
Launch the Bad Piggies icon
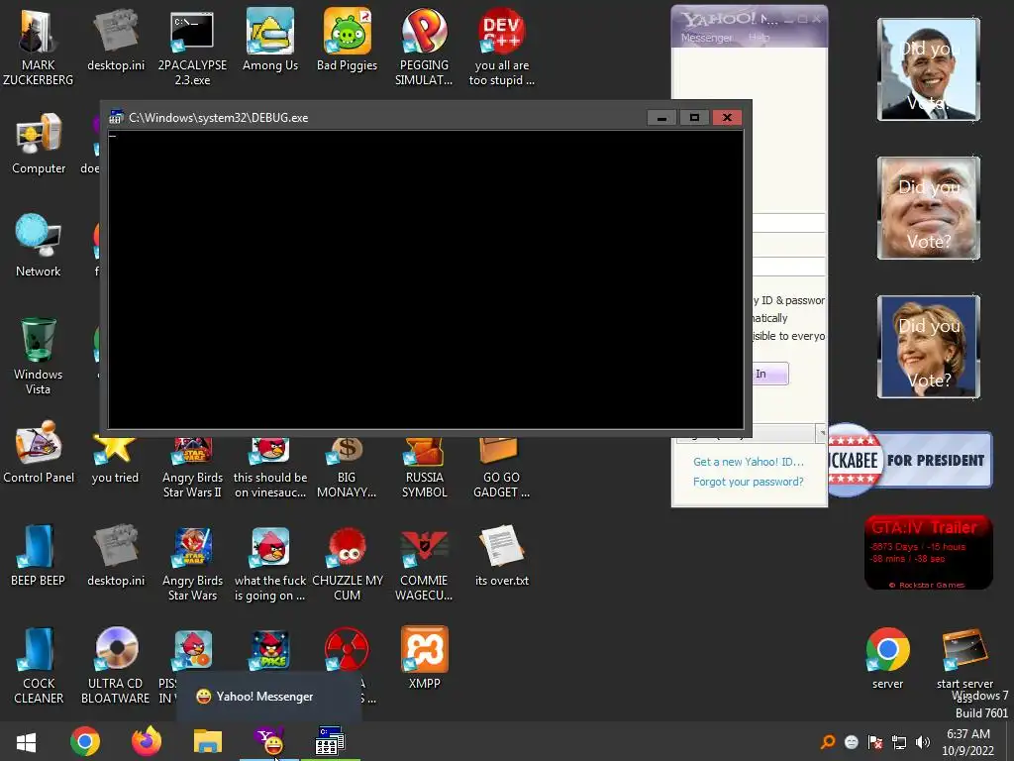pyautogui.click(x=348, y=39)
